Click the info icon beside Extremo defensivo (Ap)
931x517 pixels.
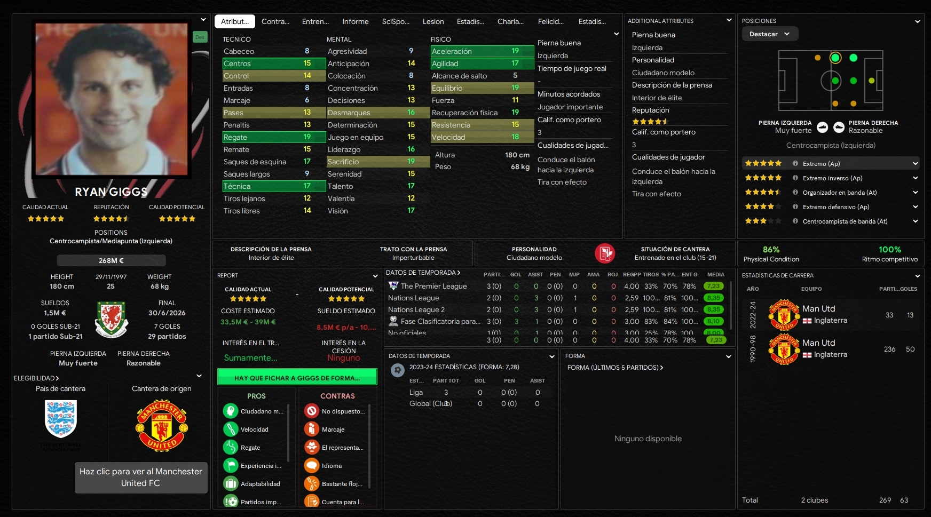[x=795, y=207]
